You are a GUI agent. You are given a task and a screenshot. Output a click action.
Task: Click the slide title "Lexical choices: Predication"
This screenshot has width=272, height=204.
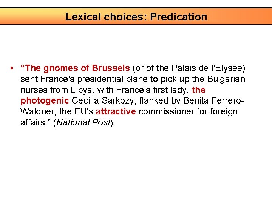click(136, 17)
